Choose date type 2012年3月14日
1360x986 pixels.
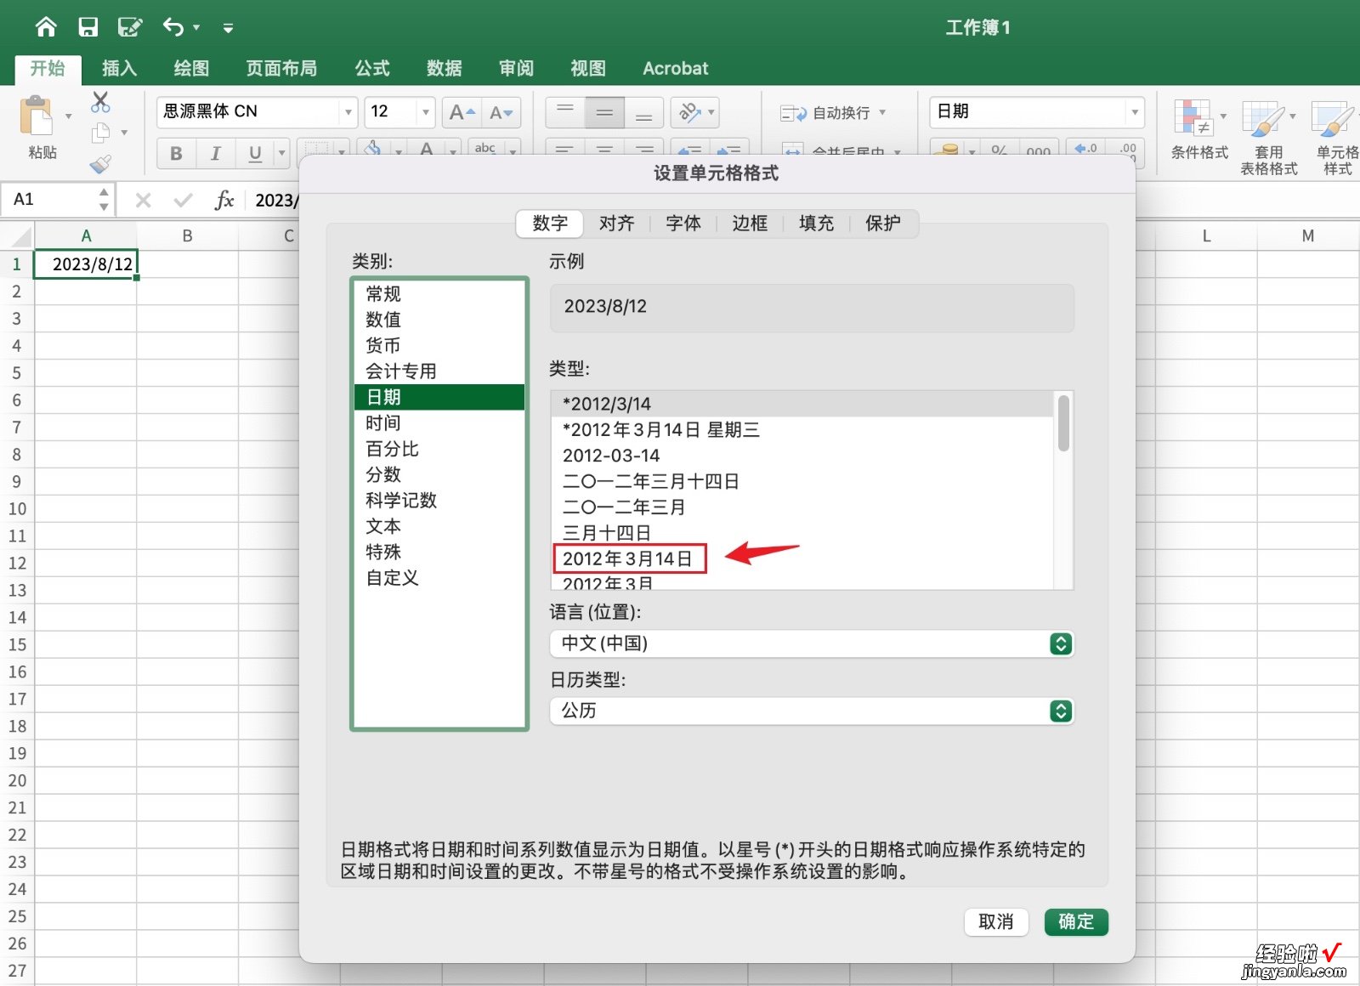pyautogui.click(x=802, y=558)
